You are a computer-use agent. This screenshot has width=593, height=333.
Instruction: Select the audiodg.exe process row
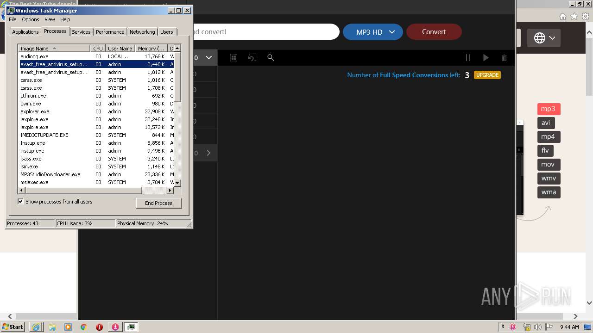pos(96,56)
